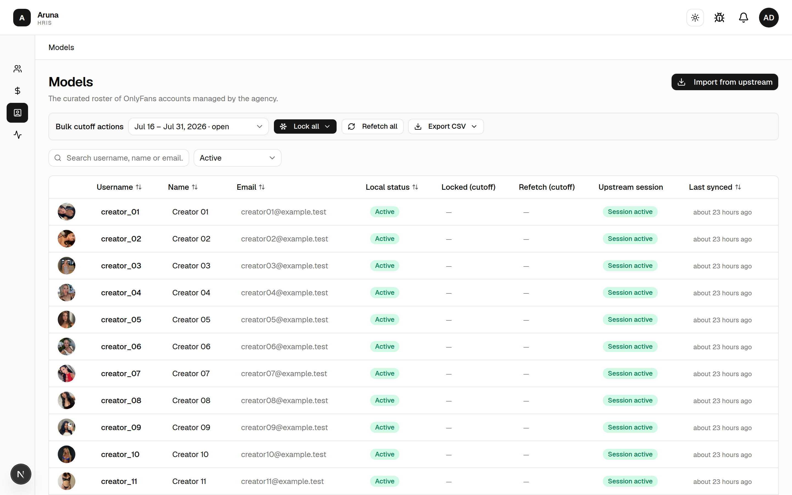Click Active badge in creator_02 row
Screen dimensions: 792x495
(x=384, y=239)
